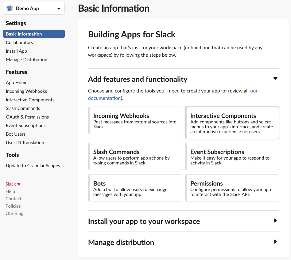Viewport: 291px width, 260px height.
Task: Click the Slack heart link
Action: tap(13, 184)
